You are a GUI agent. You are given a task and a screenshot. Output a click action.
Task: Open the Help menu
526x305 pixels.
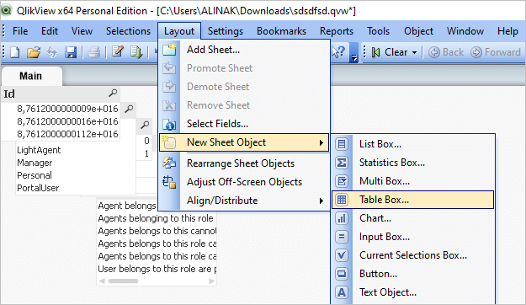coord(507,31)
